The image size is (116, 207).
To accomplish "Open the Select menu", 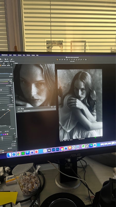I will [x=15, y=55].
